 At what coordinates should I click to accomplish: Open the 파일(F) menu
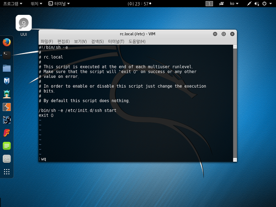47,41
